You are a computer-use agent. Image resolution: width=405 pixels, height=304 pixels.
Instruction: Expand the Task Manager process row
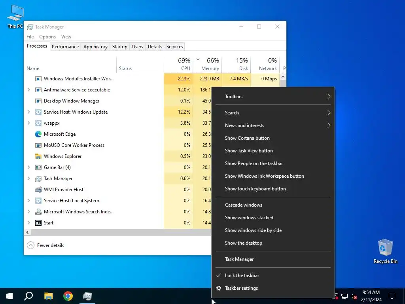coord(28,179)
